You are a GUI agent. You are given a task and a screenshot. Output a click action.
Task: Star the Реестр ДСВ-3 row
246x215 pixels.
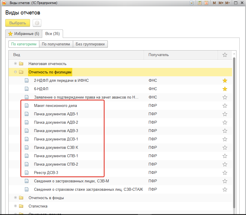pyautogui.click(x=225, y=173)
